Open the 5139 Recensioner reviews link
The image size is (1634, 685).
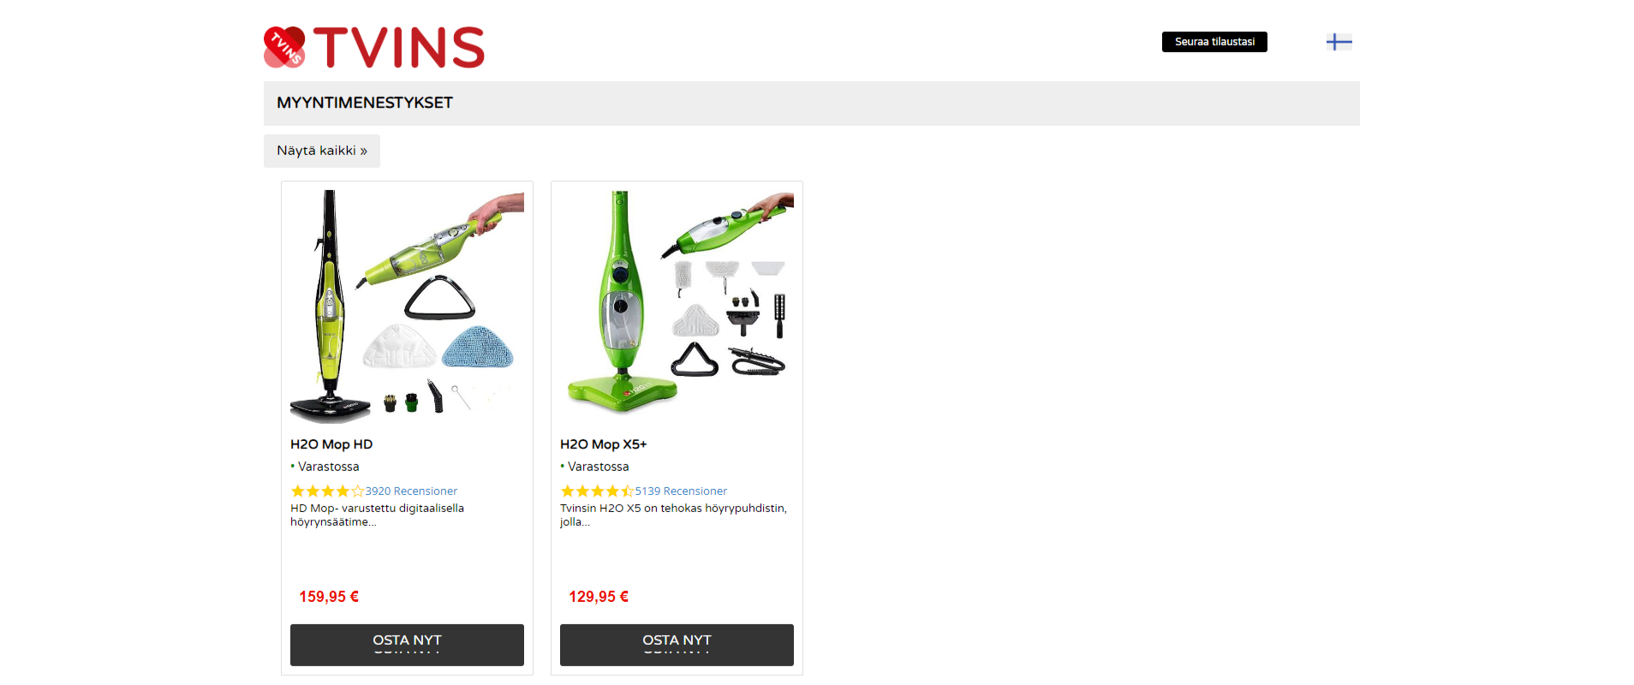pos(681,491)
